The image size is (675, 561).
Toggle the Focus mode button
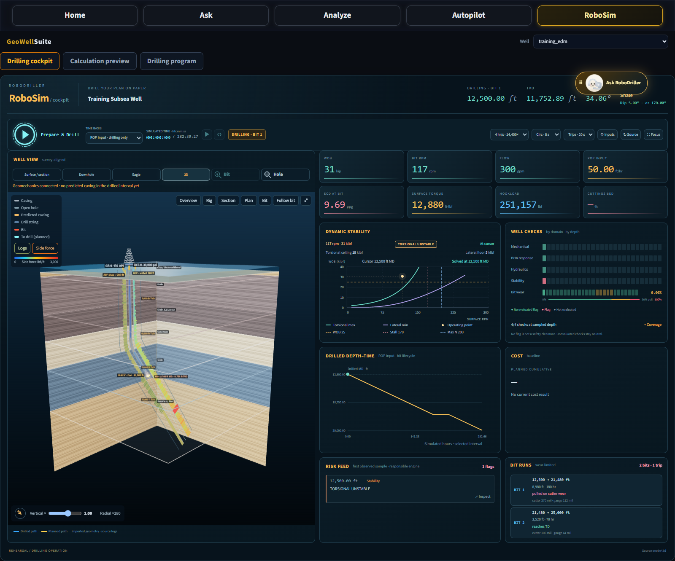click(653, 134)
